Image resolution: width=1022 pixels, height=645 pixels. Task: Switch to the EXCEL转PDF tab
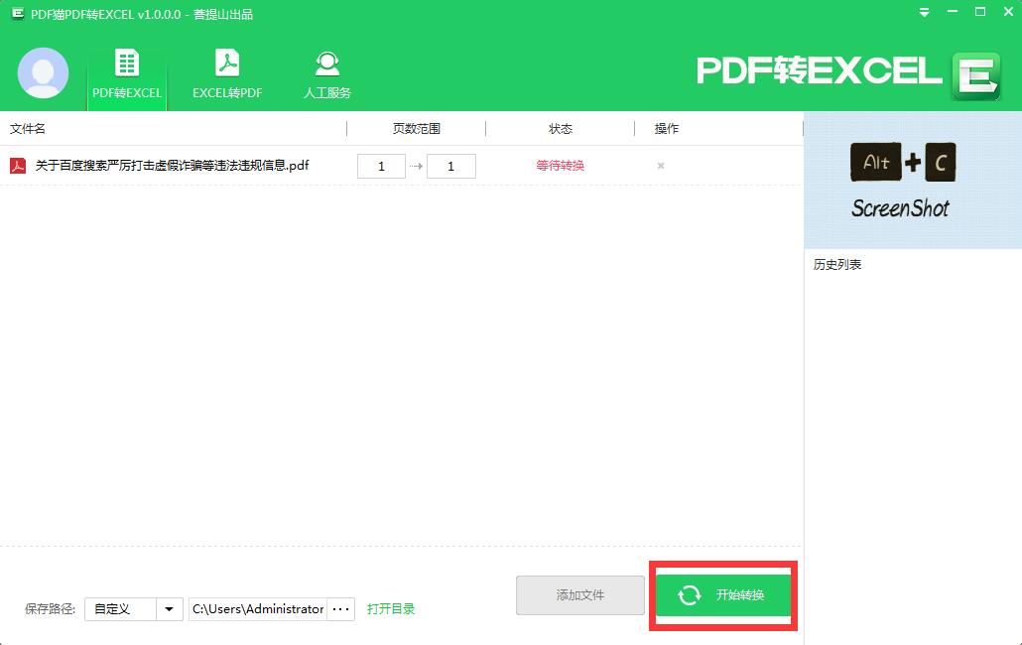(x=227, y=75)
